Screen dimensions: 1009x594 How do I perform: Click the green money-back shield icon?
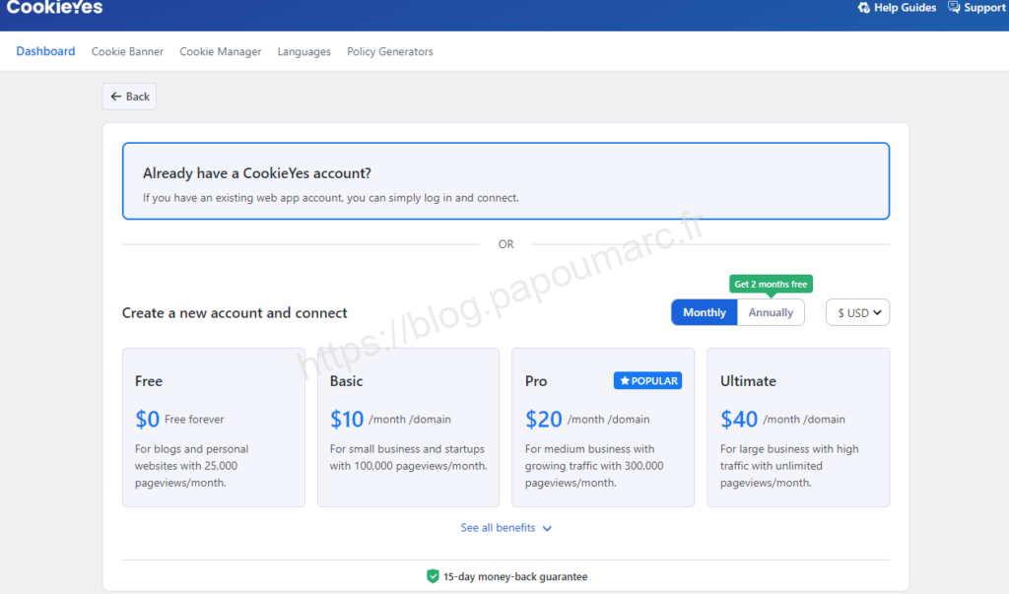[x=433, y=576]
